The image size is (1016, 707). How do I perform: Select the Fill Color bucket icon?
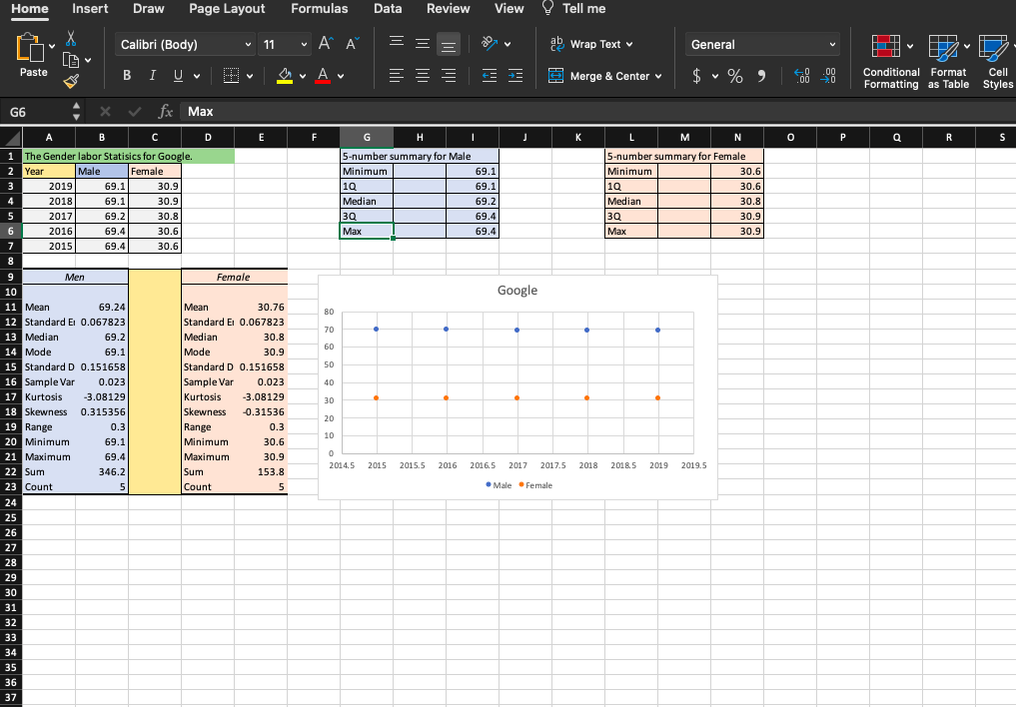[x=283, y=75]
